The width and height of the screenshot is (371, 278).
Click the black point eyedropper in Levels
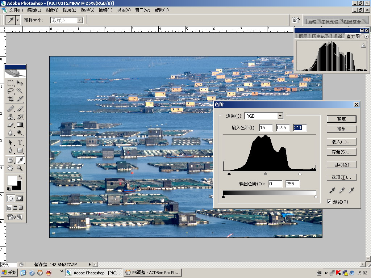coord(333,190)
